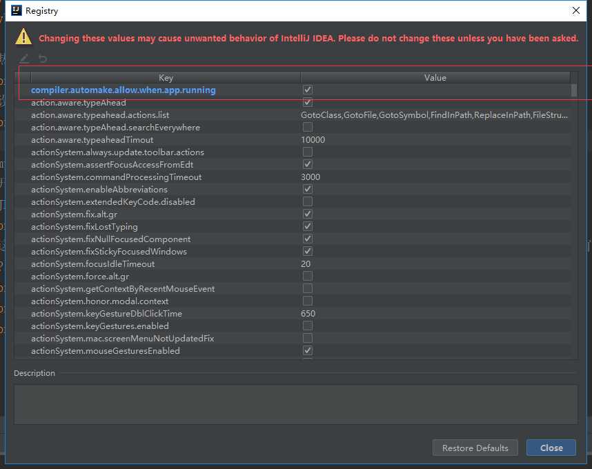Click the value 650
Screen dimensions: 592x469
pos(308,314)
